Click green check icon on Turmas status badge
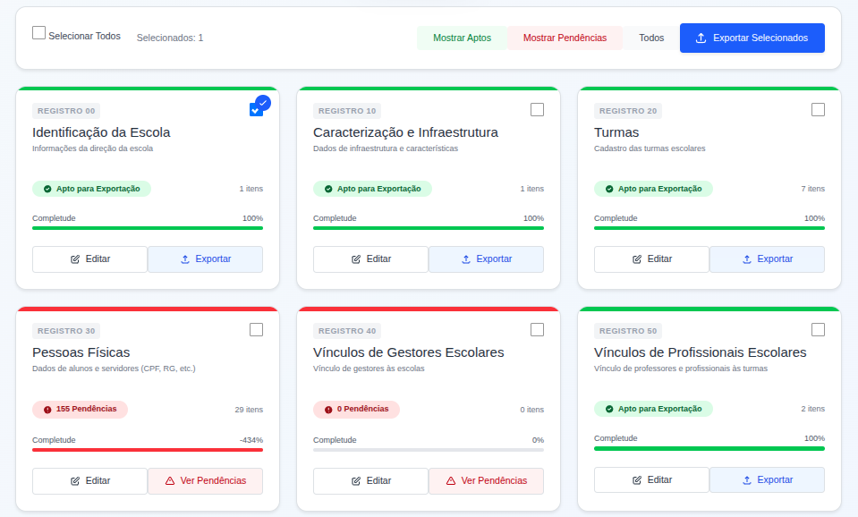Screen dimensions: 858x517 pyautogui.click(x=609, y=190)
